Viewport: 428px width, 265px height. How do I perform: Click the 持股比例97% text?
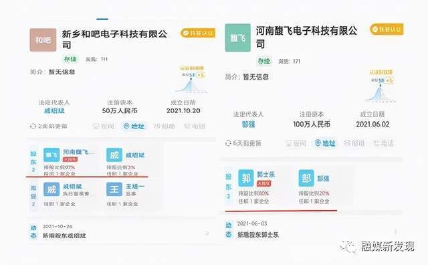tap(60, 167)
